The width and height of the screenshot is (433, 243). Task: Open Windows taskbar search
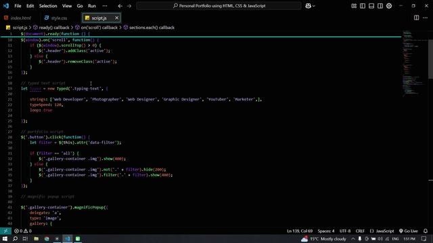tap(15, 238)
